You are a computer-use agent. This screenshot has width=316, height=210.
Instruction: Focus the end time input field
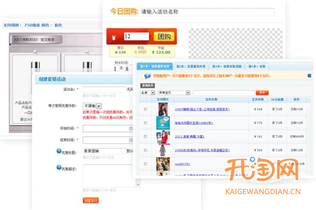click(108, 140)
